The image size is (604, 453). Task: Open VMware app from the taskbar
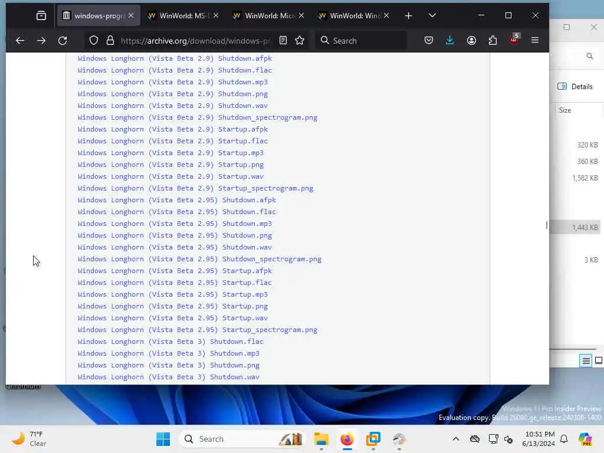(x=373, y=439)
